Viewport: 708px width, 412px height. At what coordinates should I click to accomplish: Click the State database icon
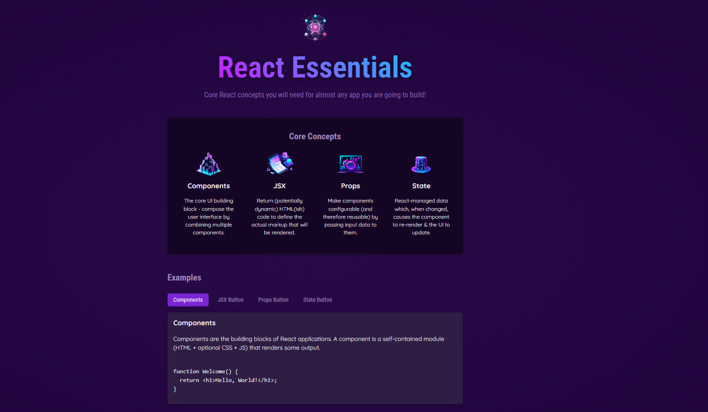tap(421, 164)
